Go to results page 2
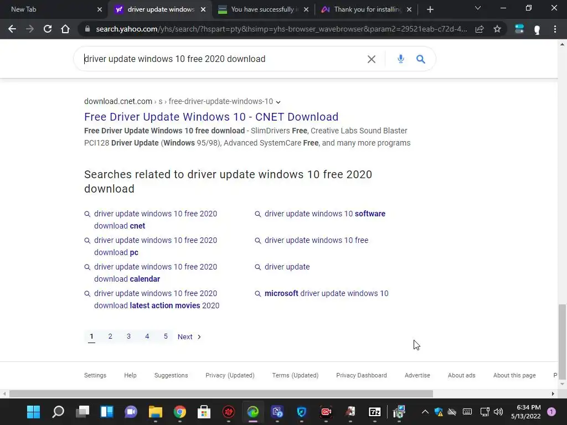The width and height of the screenshot is (567, 425). [x=110, y=336]
